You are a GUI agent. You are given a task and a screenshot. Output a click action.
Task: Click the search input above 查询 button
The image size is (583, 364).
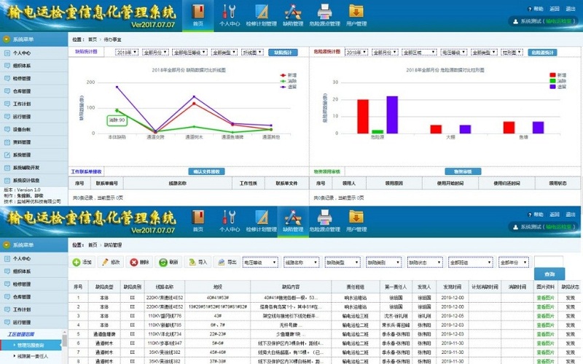[548, 261]
